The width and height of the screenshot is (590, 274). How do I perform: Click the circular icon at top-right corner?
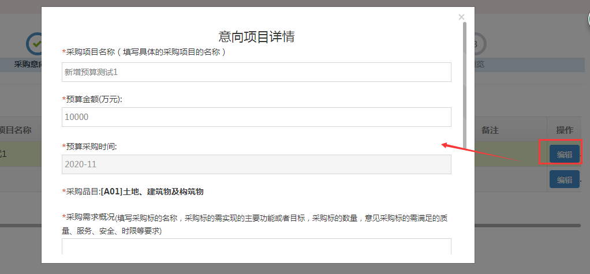pyautogui.click(x=585, y=20)
